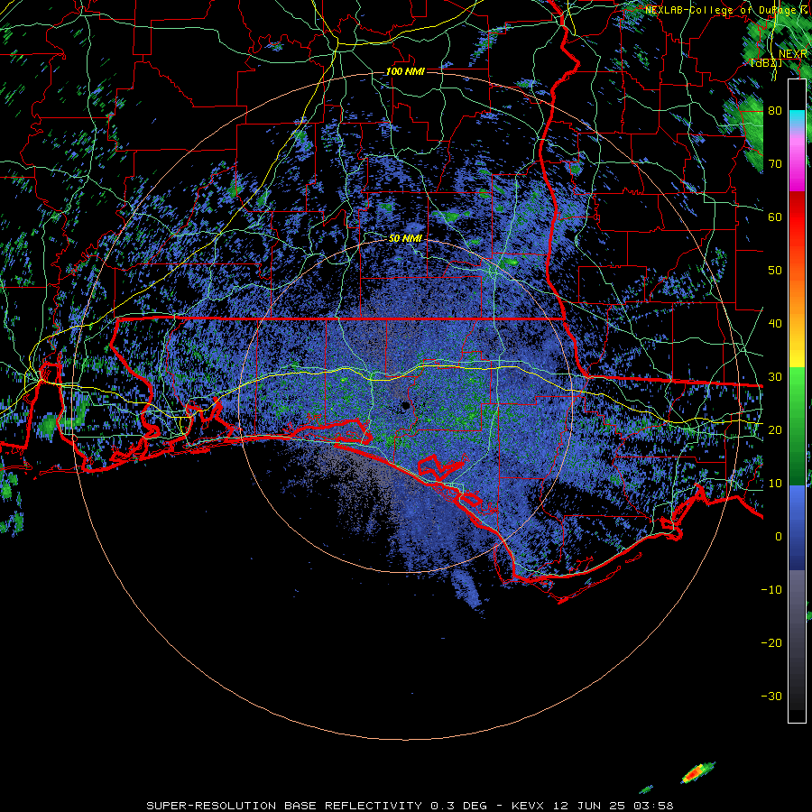Click the 30 value on the dBZ scale

775,377
